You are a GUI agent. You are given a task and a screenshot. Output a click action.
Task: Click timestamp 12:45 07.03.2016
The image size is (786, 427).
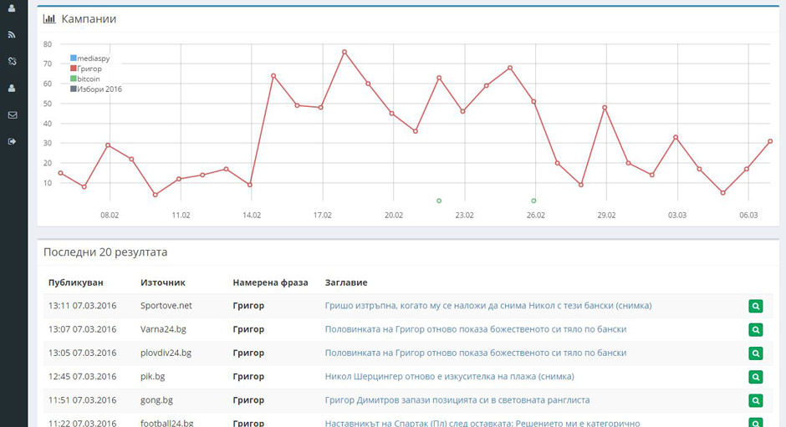[x=82, y=376]
